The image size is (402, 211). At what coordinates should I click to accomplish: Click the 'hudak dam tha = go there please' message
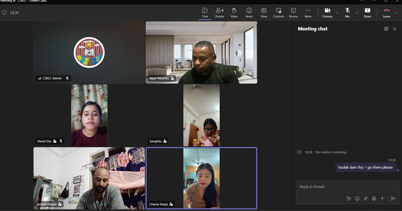coord(366,167)
